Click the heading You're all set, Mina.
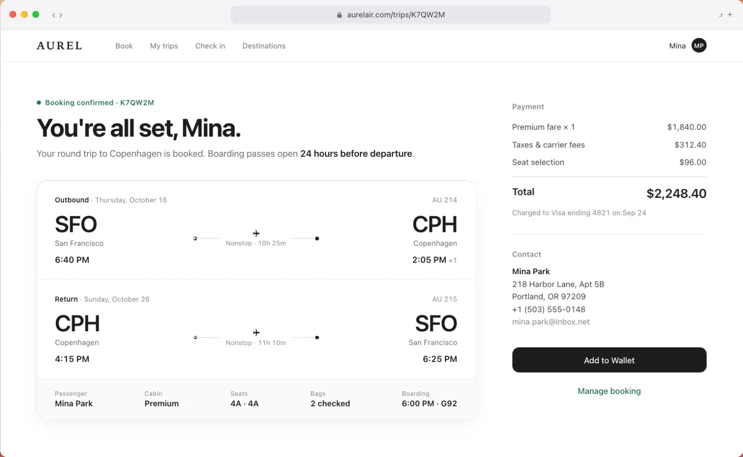The height and width of the screenshot is (457, 743). [x=139, y=128]
